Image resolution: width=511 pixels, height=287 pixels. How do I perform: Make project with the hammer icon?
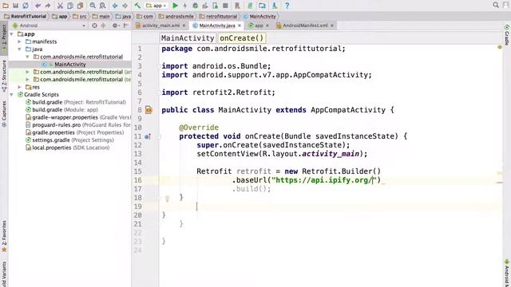(x=137, y=6)
